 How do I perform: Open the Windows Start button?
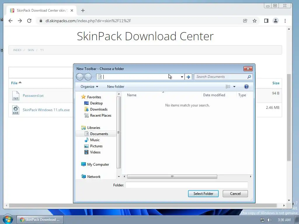(x=8, y=219)
